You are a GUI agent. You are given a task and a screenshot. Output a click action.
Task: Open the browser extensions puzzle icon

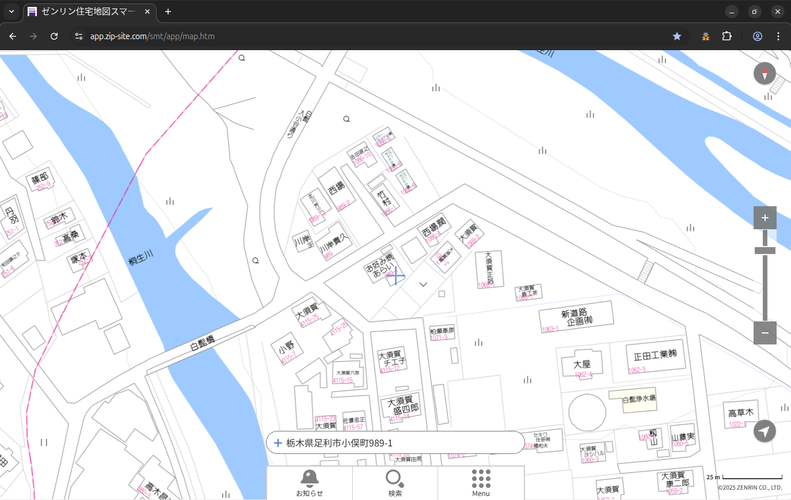pos(727,36)
